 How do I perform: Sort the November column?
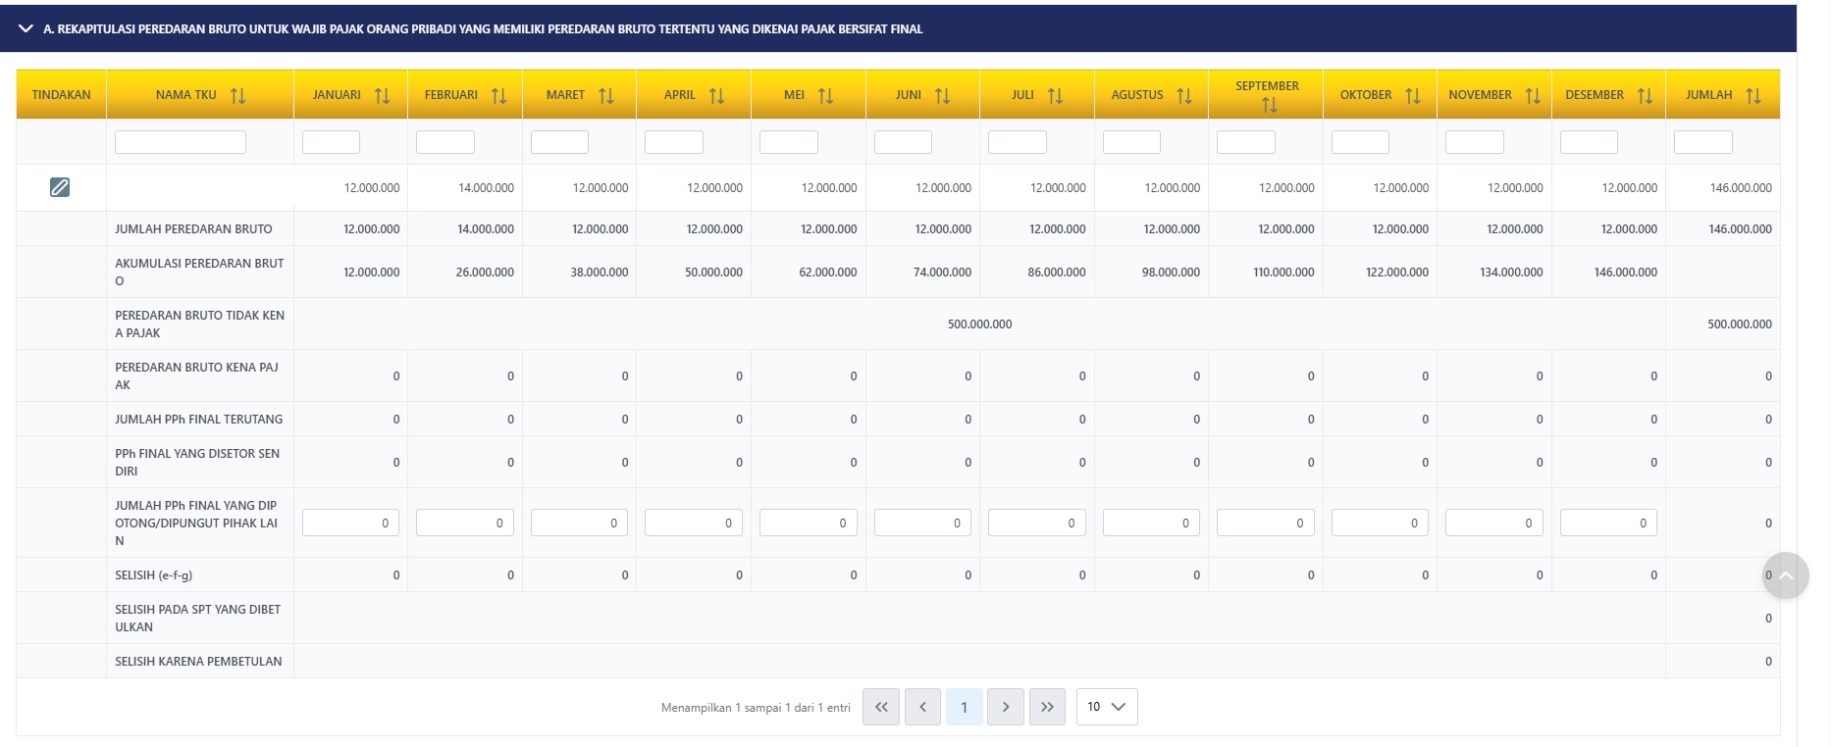(1532, 95)
